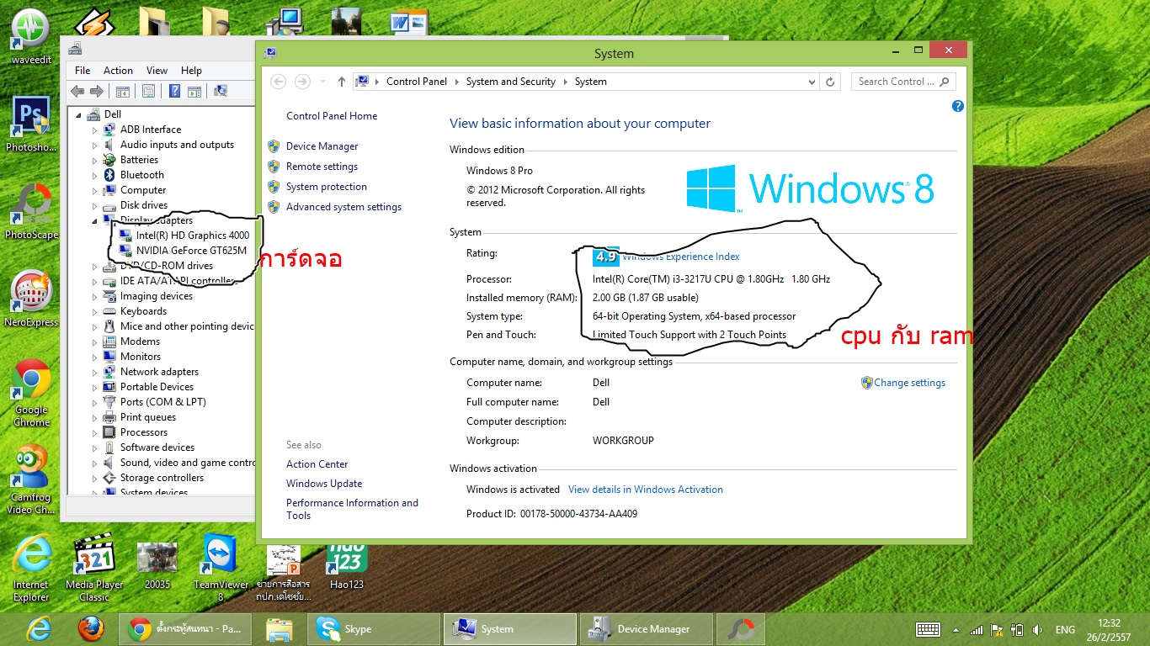Click the volume icon in the system tray

[x=1036, y=630]
